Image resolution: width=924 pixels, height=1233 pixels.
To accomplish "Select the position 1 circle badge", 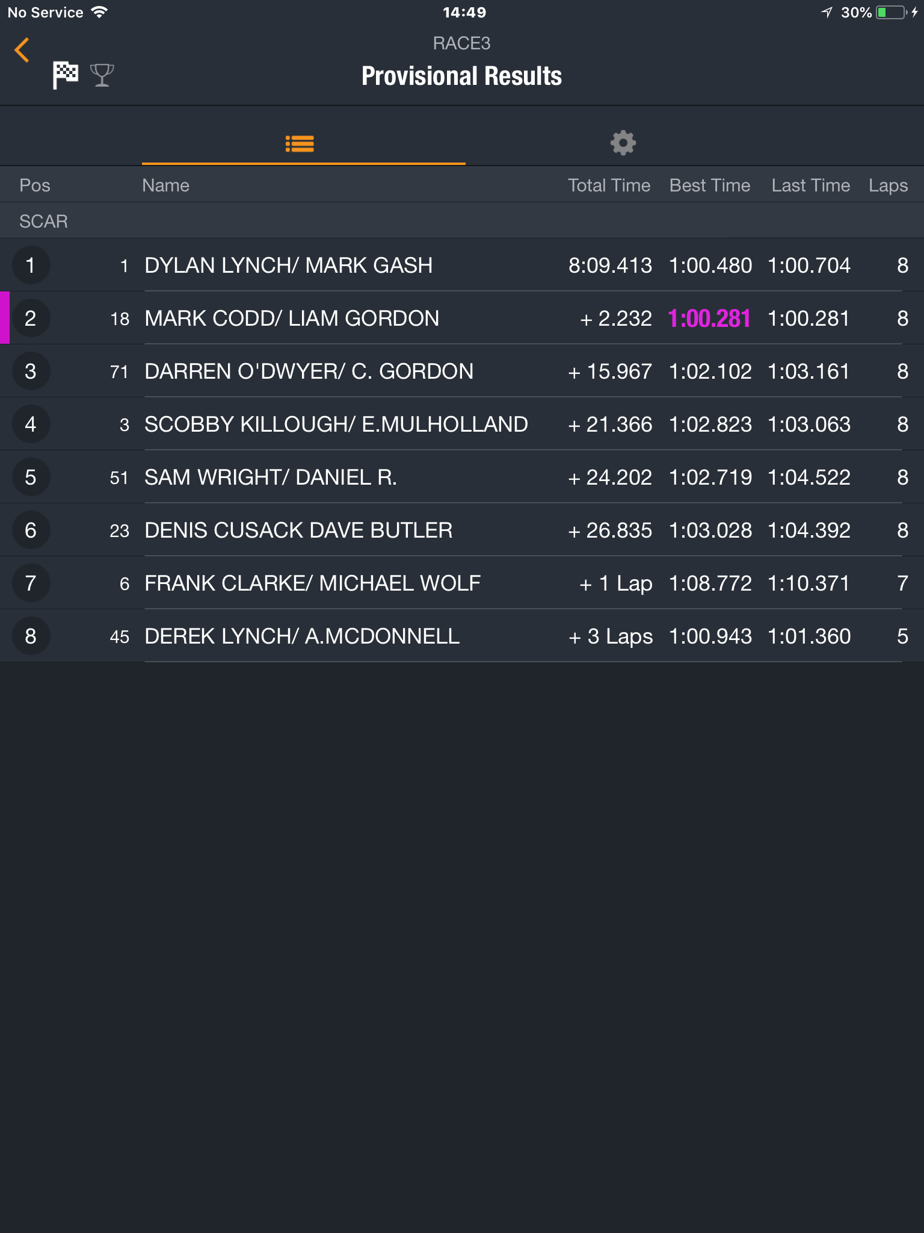I will click(31, 266).
